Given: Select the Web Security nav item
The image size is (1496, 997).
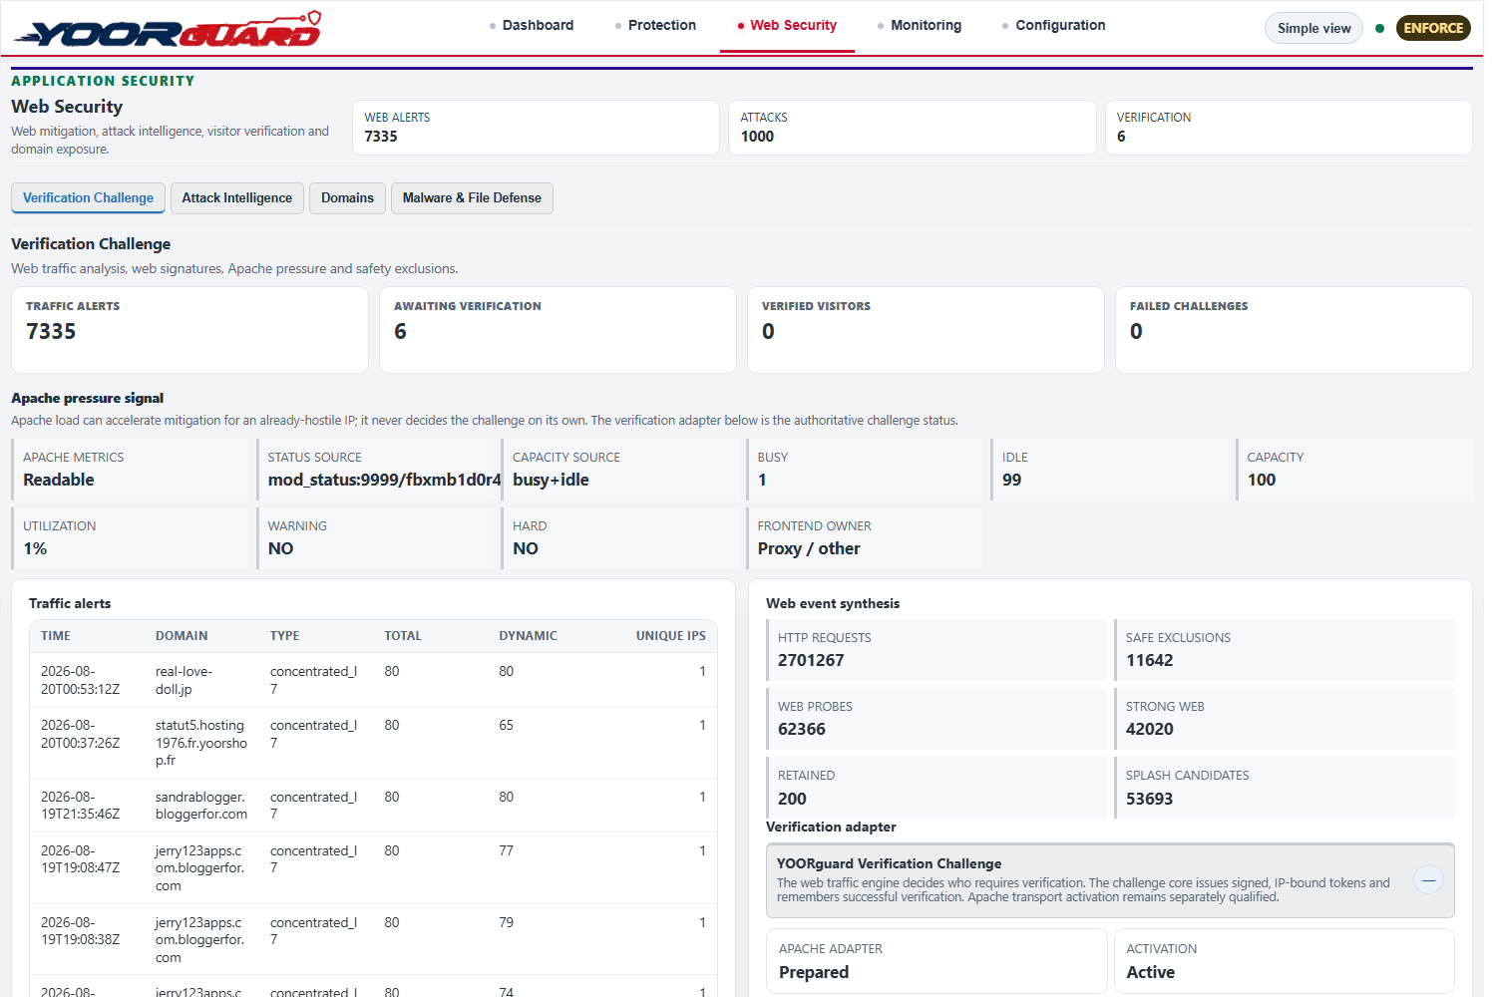Looking at the screenshot, I should click(x=787, y=26).
